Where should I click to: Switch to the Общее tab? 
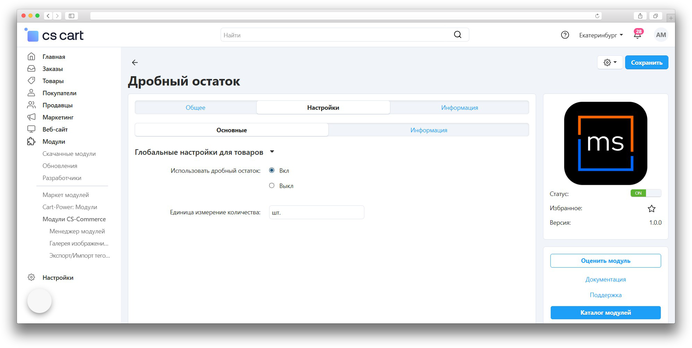click(x=195, y=108)
